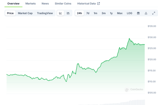Screen dimensions: 158x105
Task: Choose the 1m time range
Action: click(95, 13)
